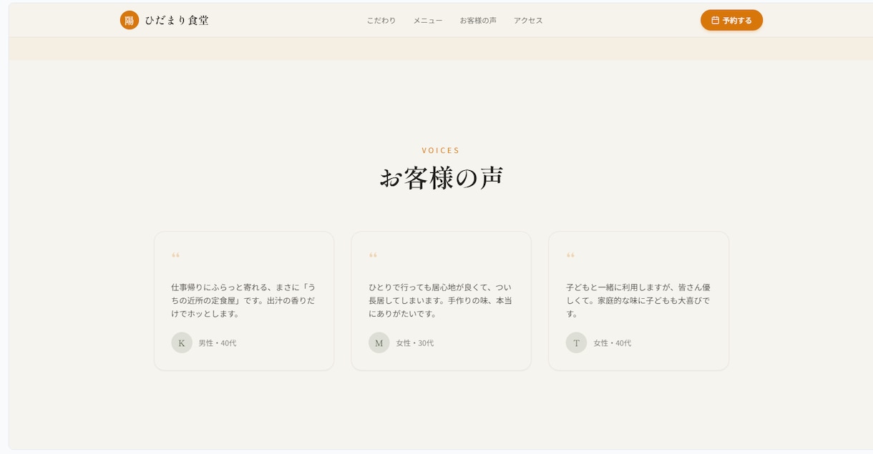Open the メニュー navigation link
The image size is (873, 454).
(428, 21)
